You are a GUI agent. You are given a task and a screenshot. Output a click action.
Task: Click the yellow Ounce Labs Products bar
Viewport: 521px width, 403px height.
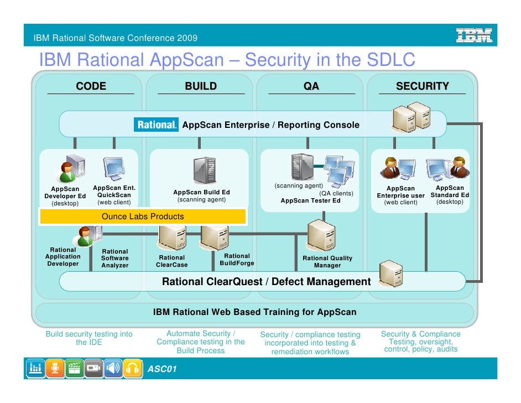coord(143,216)
